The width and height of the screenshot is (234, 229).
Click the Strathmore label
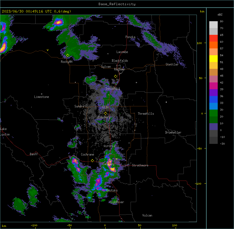pos(140,165)
